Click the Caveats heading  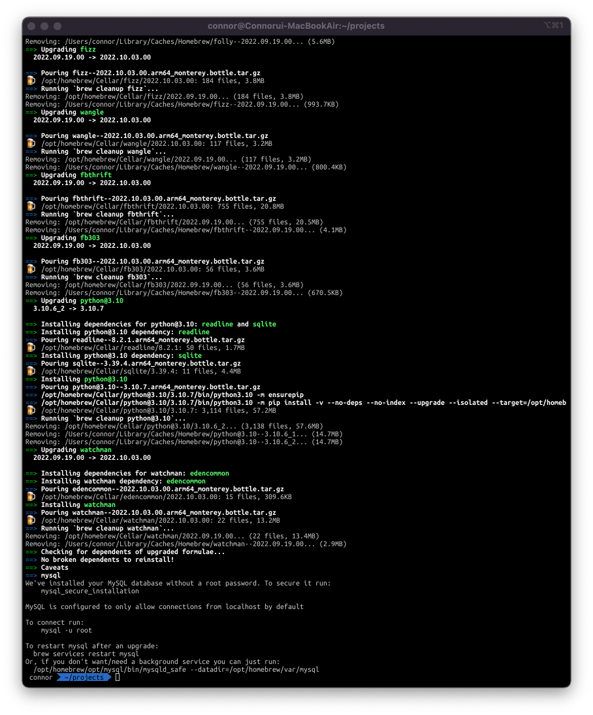(55, 567)
